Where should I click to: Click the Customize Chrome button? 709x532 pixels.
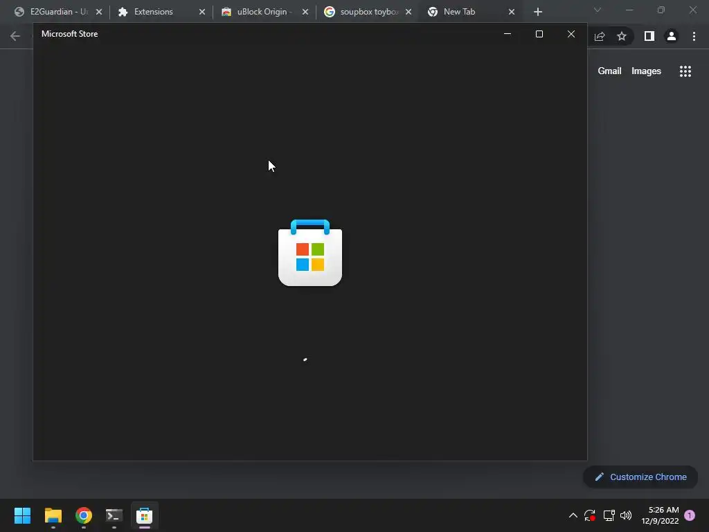click(x=640, y=477)
